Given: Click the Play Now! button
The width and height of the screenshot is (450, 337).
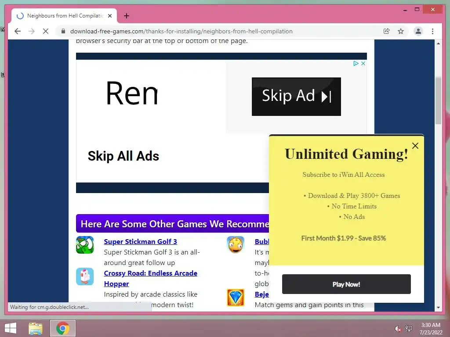Looking at the screenshot, I should pos(346,284).
